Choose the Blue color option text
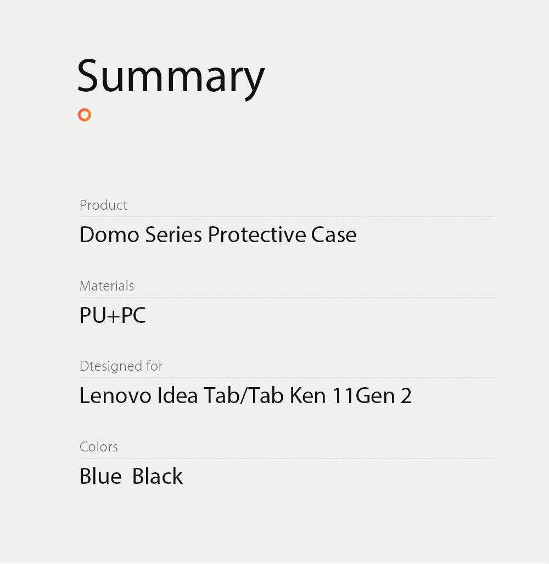Image resolution: width=549 pixels, height=564 pixels. [100, 476]
